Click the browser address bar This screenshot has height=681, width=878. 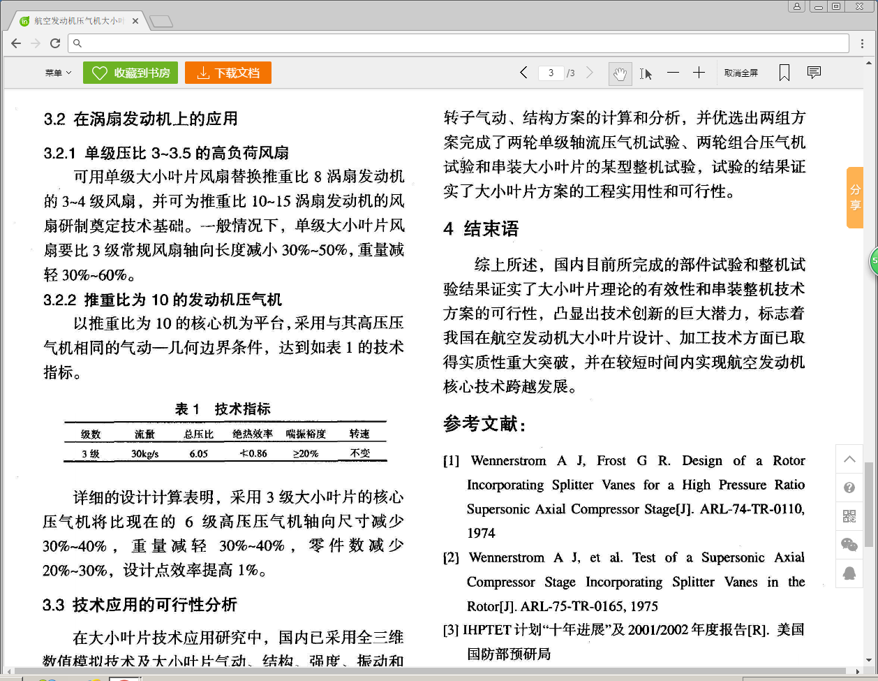pos(459,43)
